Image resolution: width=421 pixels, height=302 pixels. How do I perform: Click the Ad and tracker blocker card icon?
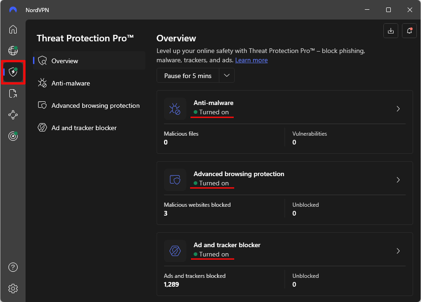(x=175, y=251)
